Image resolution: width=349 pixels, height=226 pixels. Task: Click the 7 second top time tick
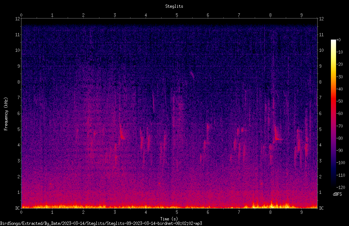click(x=239, y=15)
